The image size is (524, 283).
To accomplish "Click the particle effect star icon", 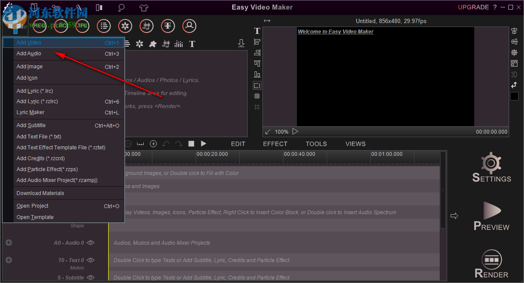I will pos(139,44).
